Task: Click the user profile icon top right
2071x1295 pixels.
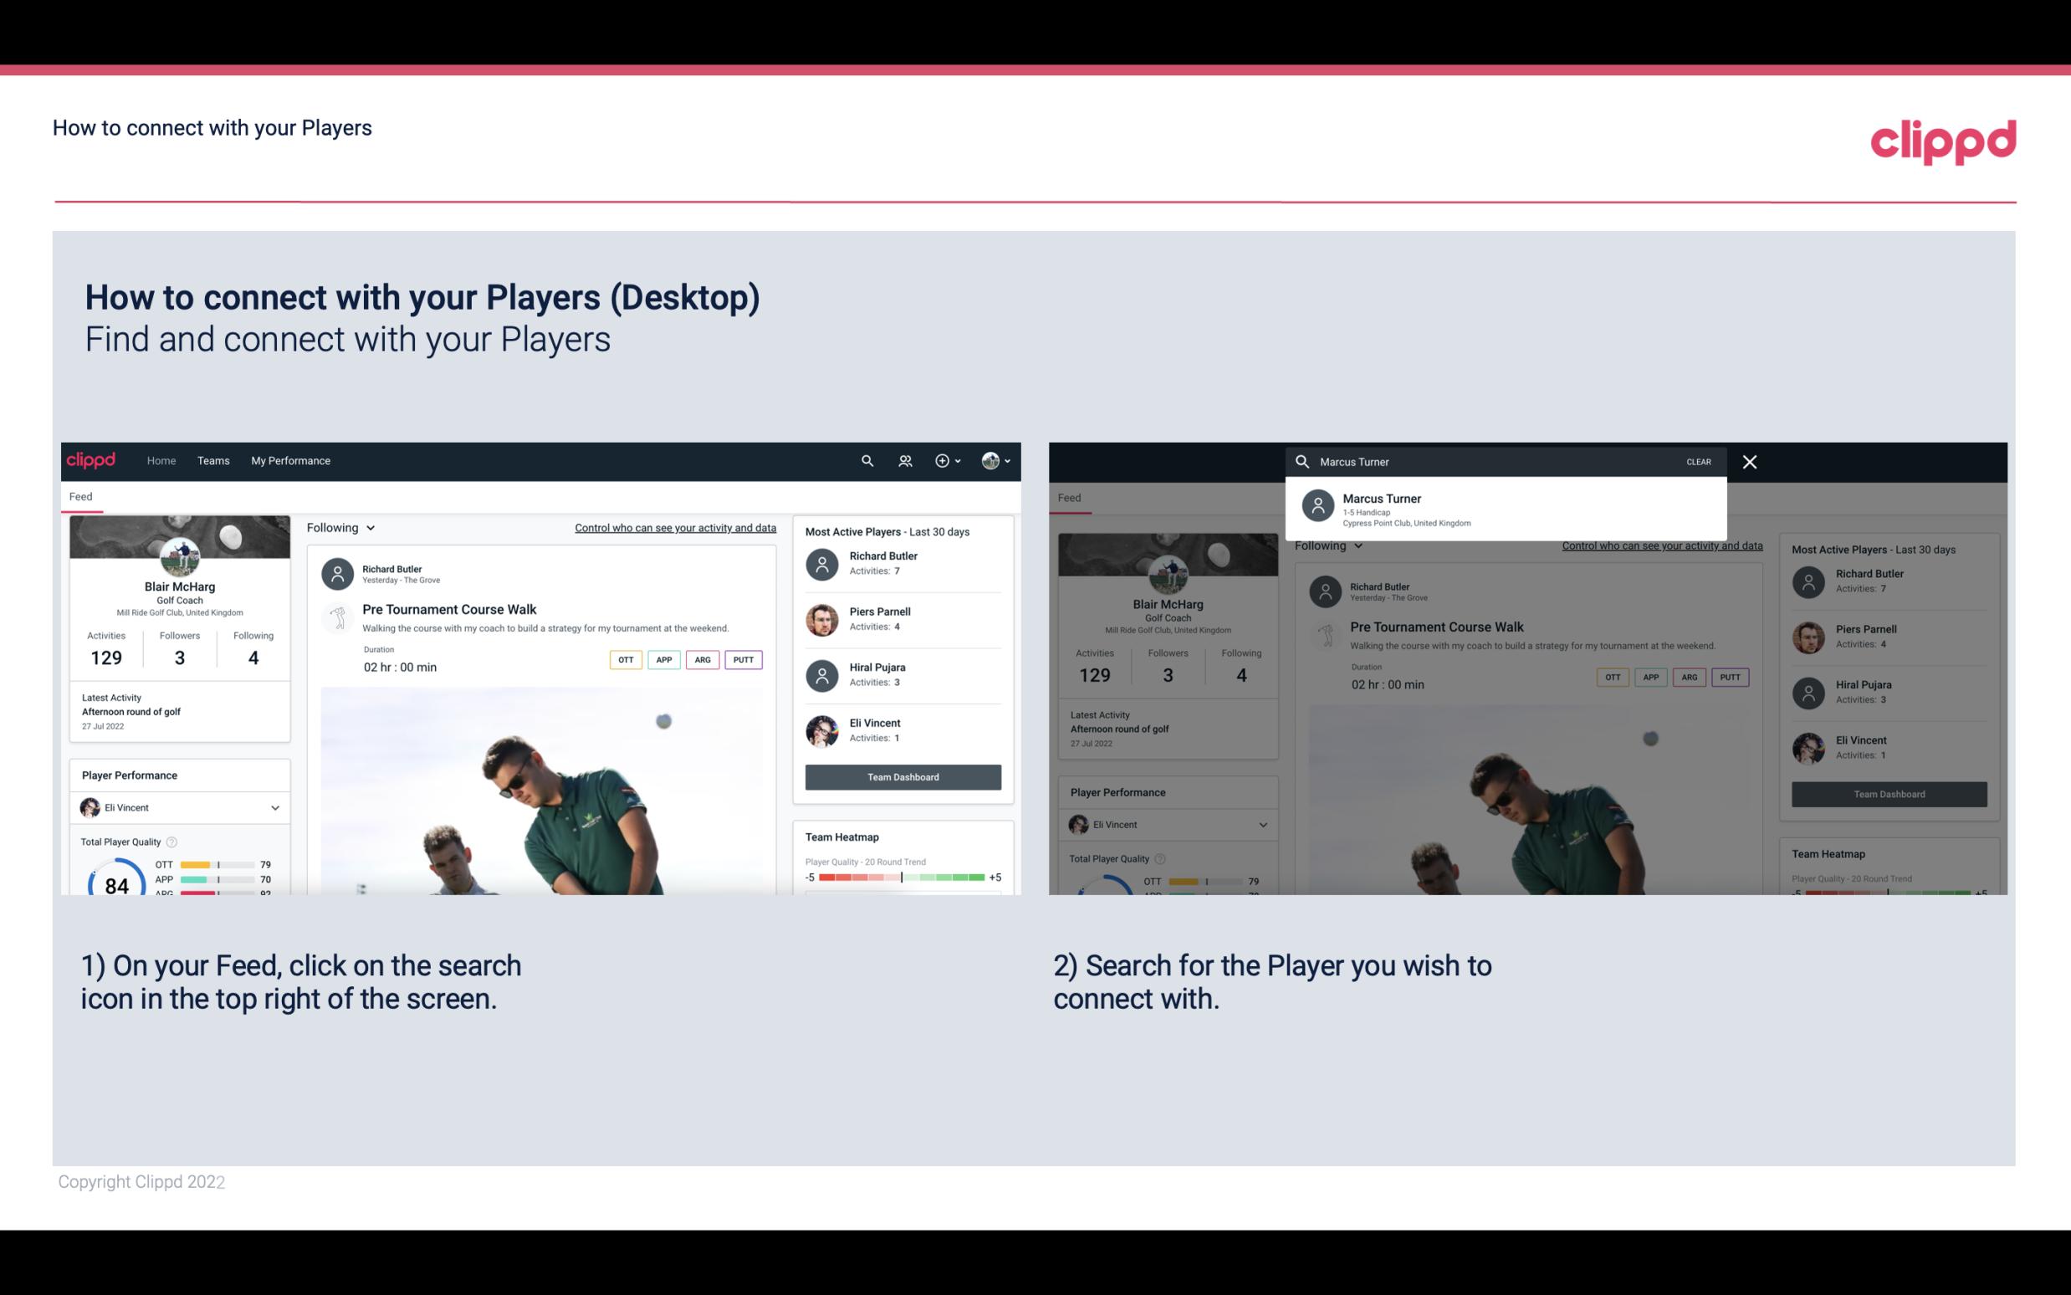Action: [991, 459]
